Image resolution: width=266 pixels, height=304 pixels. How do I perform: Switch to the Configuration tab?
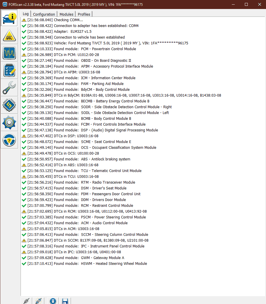[44, 14]
